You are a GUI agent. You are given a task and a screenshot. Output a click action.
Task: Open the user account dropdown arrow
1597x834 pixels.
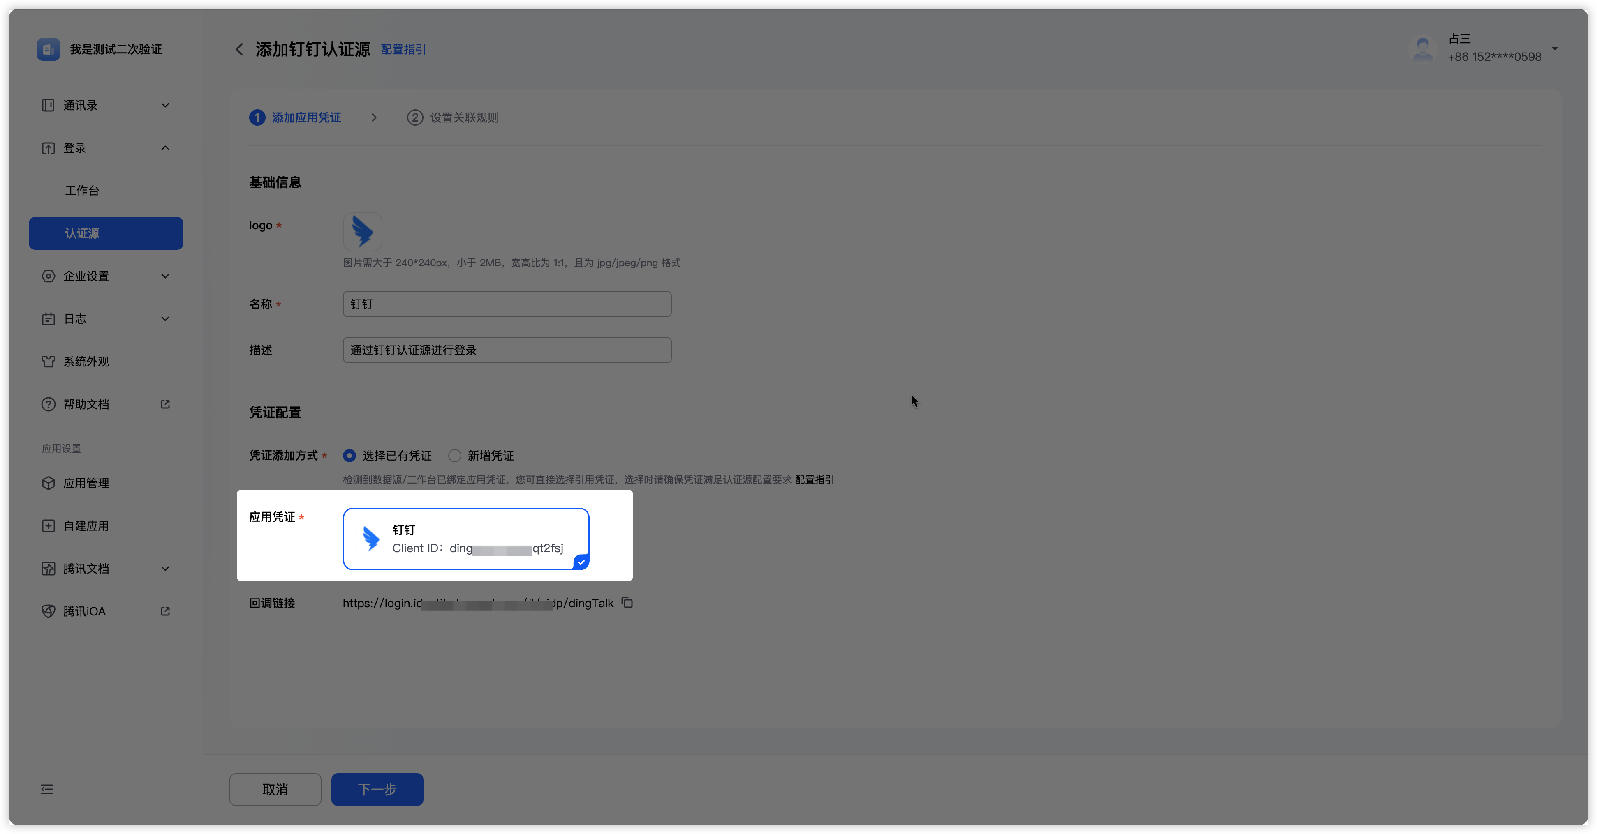[x=1554, y=49]
